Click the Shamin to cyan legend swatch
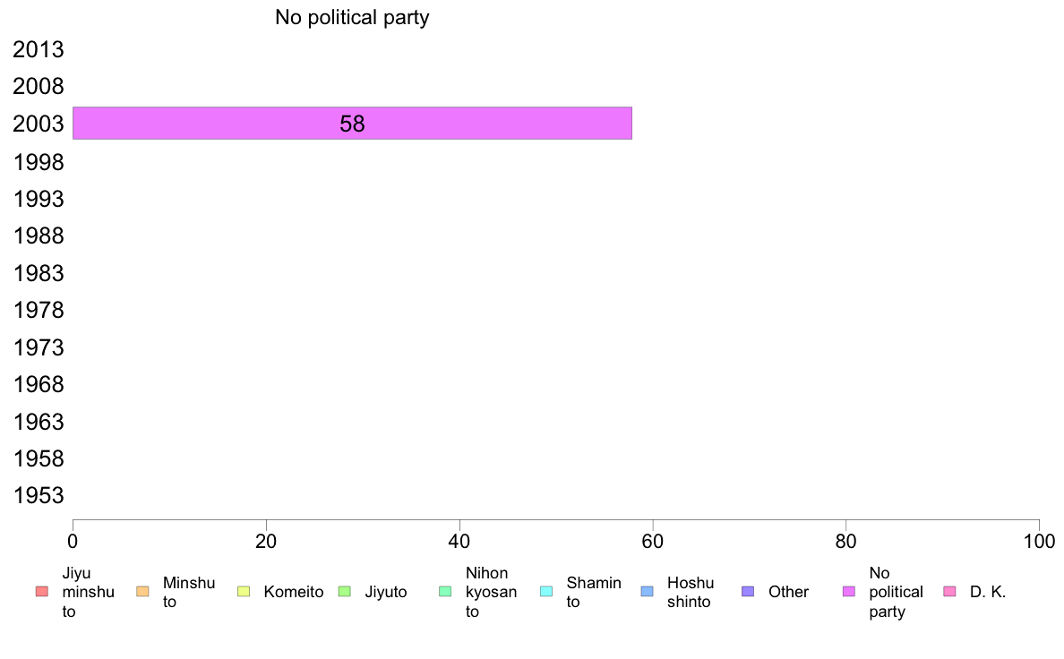 [546, 592]
